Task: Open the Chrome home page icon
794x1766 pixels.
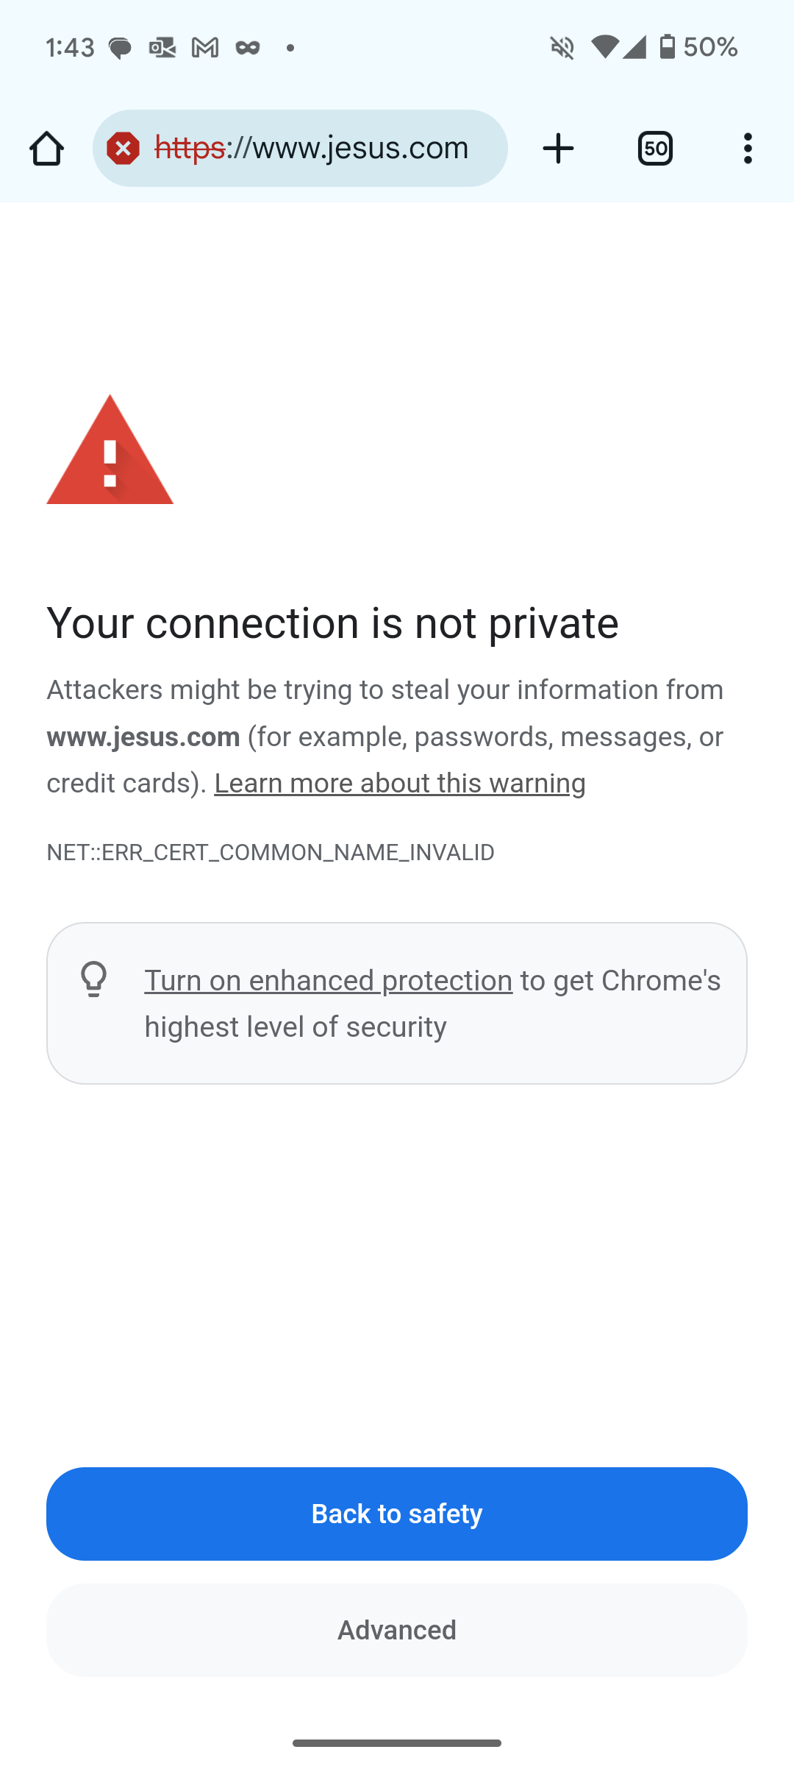Action: coord(47,149)
